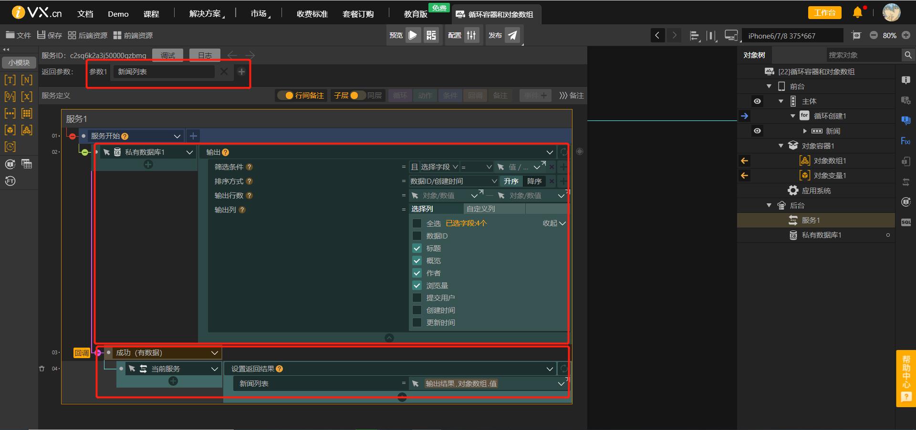This screenshot has width=916, height=430.
Task: Open the 私有数据库1 object dropdown
Action: point(189,152)
